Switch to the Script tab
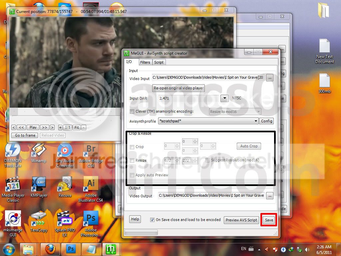The image size is (341, 256). 159,62
